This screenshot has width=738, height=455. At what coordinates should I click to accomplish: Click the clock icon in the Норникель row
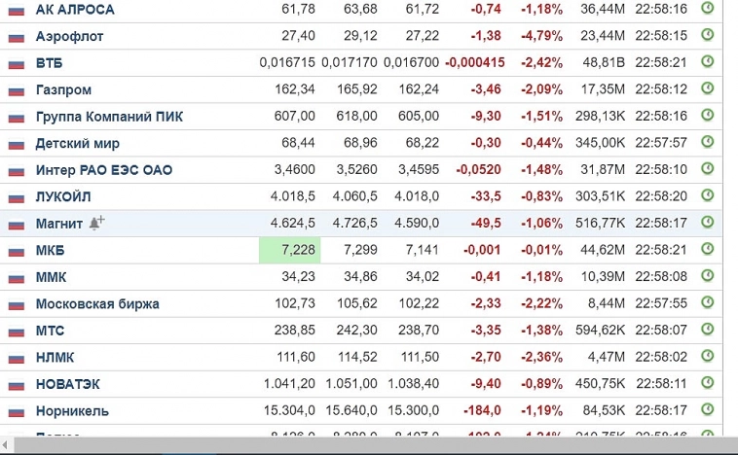point(708,410)
